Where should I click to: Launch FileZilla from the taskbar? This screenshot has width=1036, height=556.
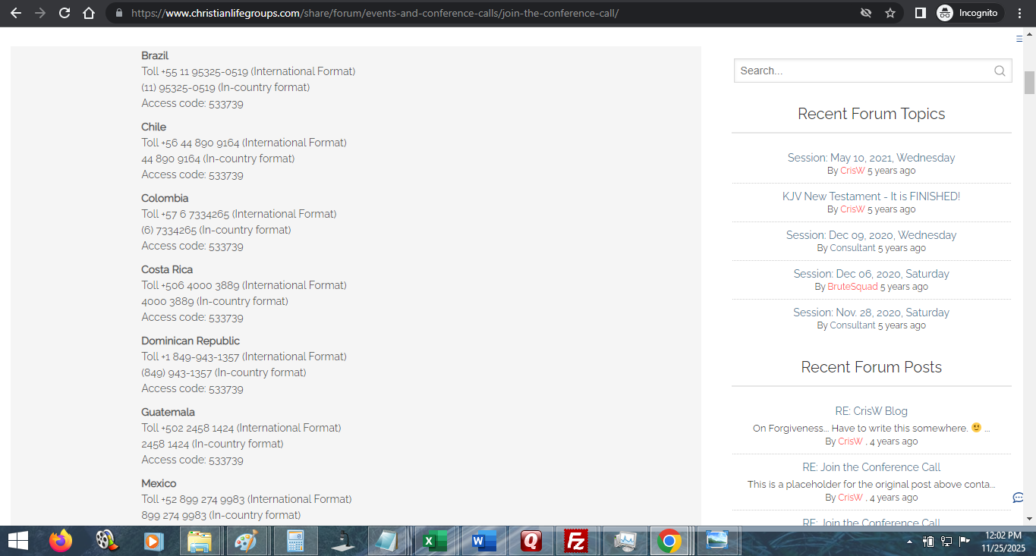578,541
